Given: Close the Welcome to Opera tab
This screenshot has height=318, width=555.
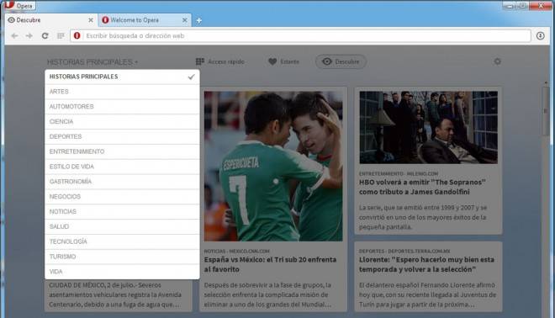Looking at the screenshot, I should [184, 20].
